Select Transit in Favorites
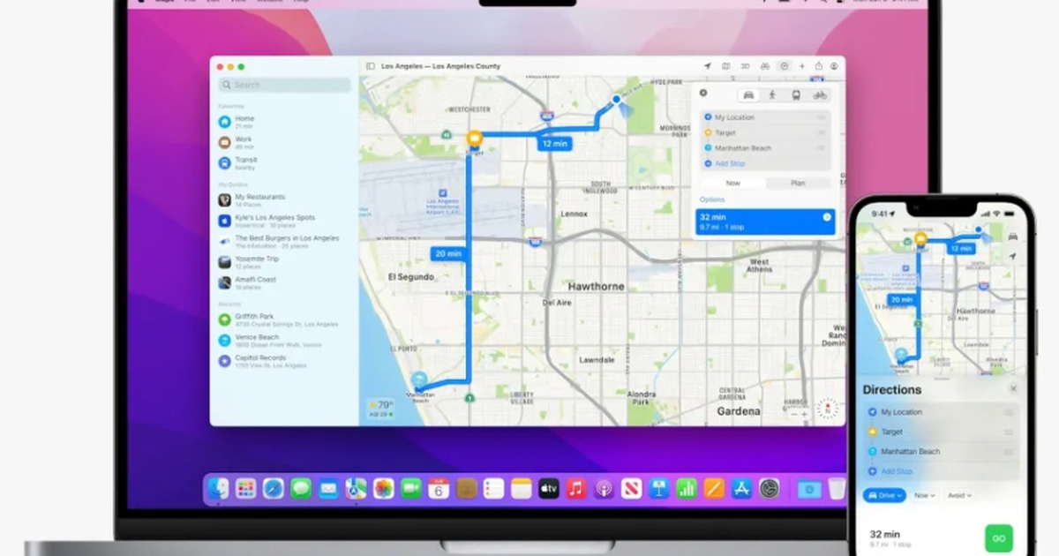1059x556 pixels. coord(284,163)
